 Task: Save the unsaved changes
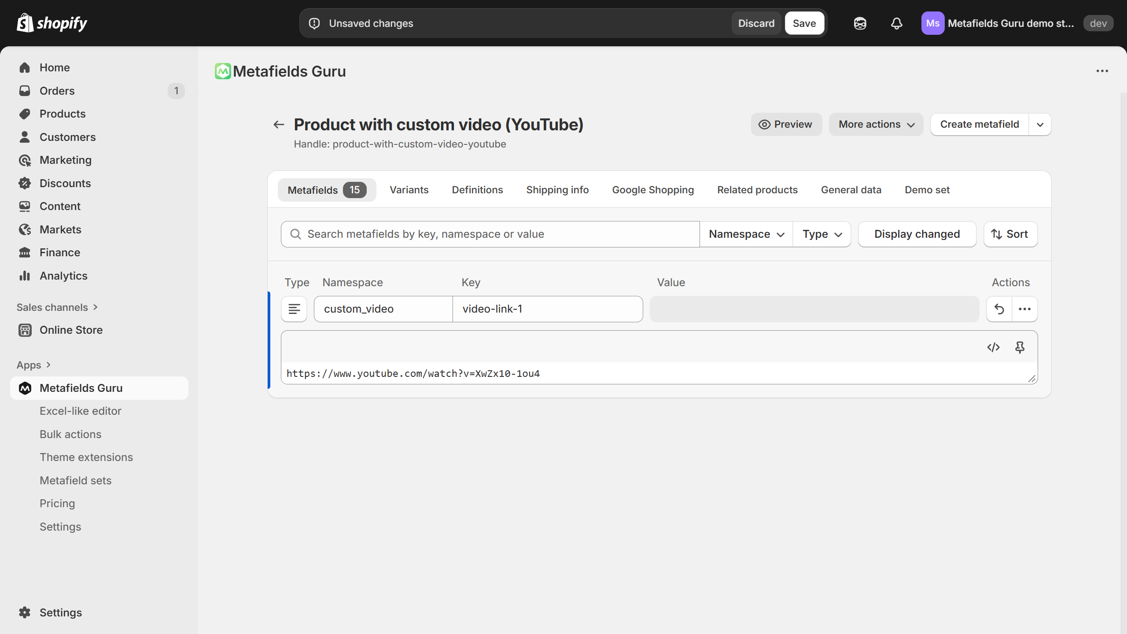[804, 23]
